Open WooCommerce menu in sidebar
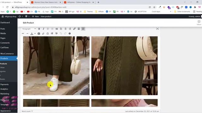Screen dimensions: 202x113 click(7, 54)
